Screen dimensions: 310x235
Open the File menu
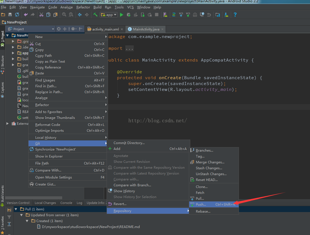(x=3, y=7)
